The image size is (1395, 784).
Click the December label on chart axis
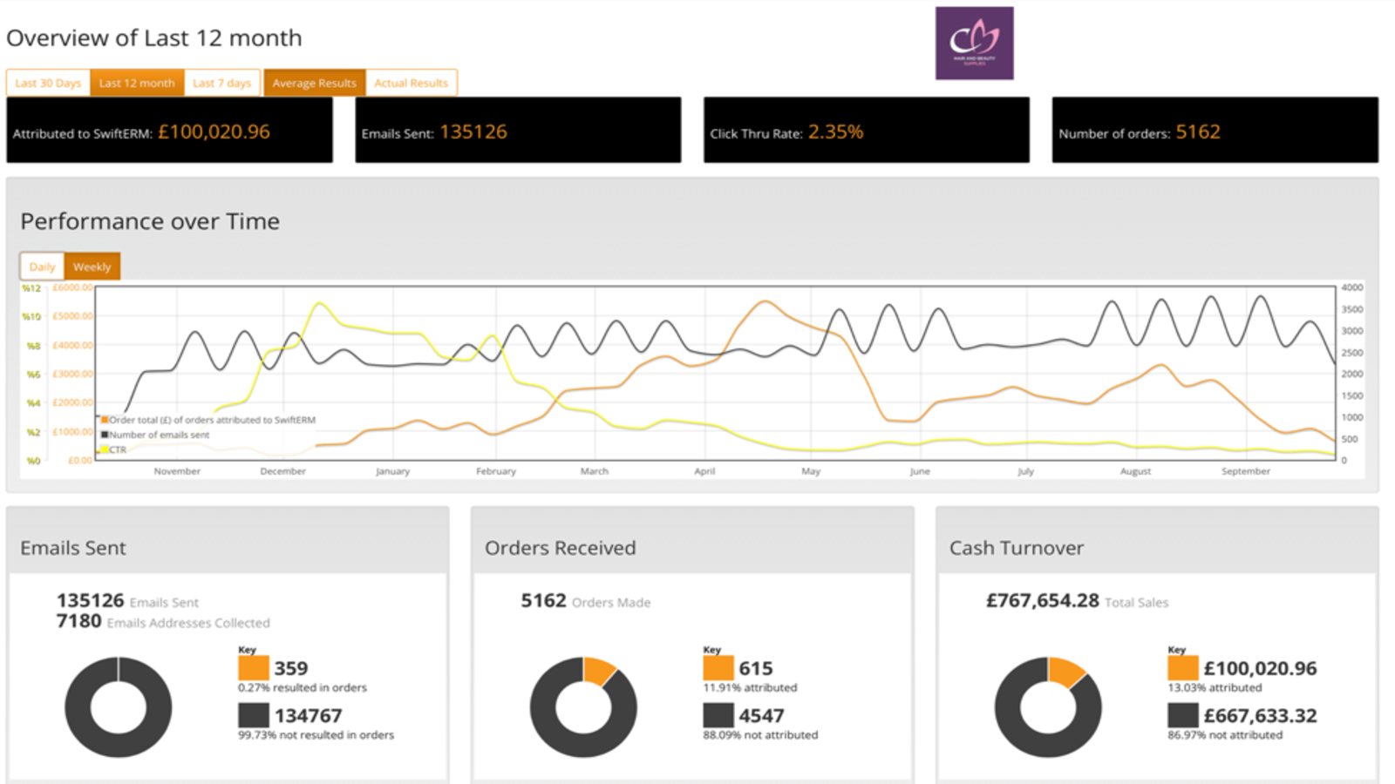click(283, 471)
